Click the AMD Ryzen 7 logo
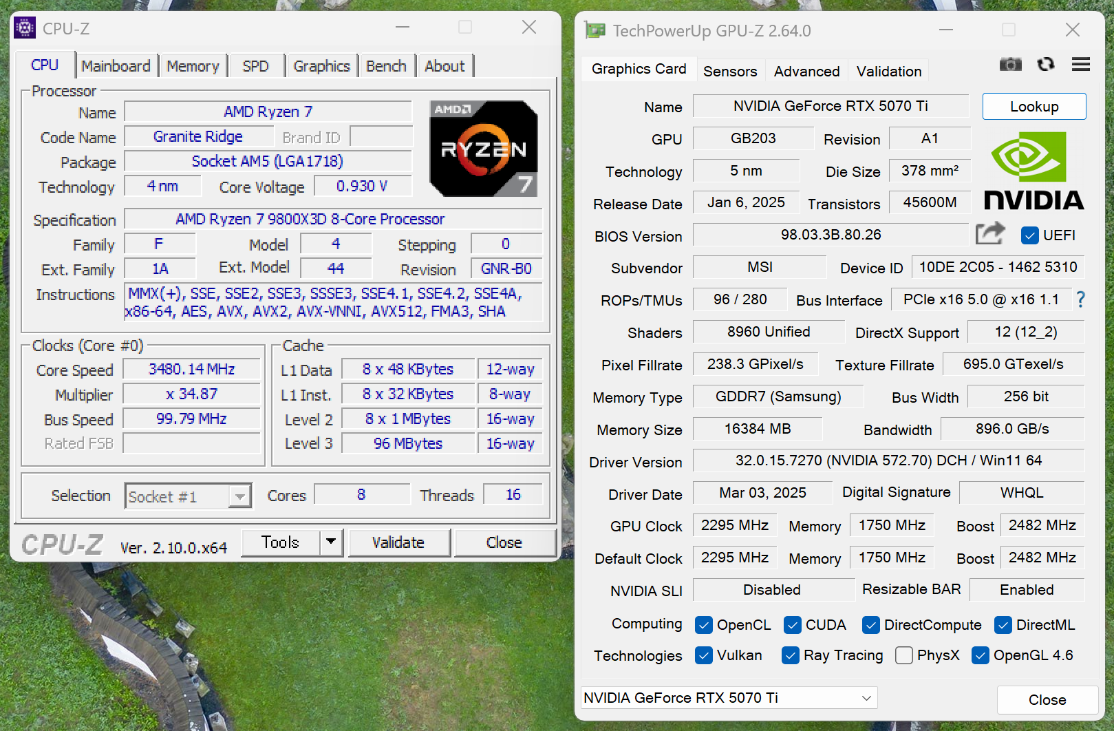 click(x=483, y=149)
